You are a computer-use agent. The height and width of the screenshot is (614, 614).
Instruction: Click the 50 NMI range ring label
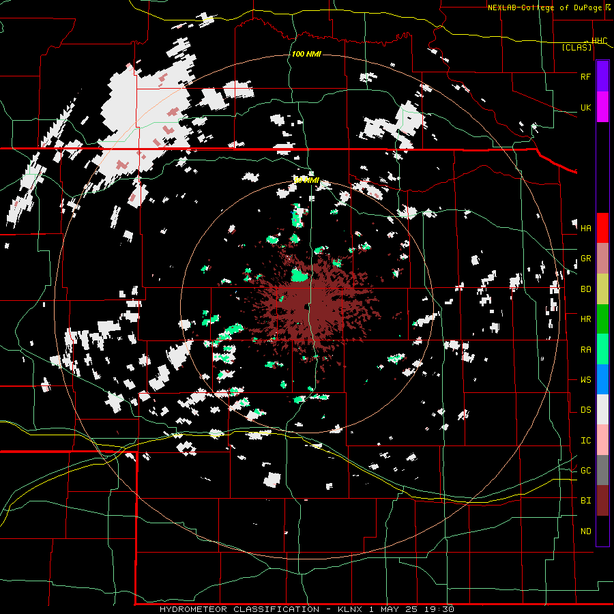pyautogui.click(x=306, y=180)
